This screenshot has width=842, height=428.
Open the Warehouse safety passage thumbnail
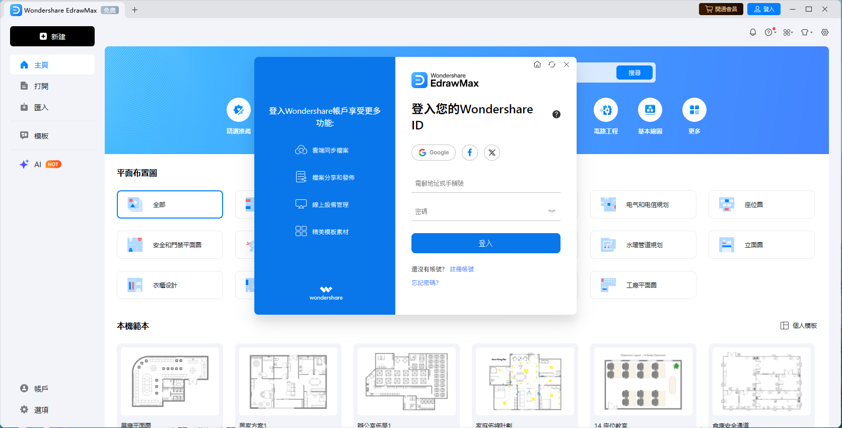(761, 381)
